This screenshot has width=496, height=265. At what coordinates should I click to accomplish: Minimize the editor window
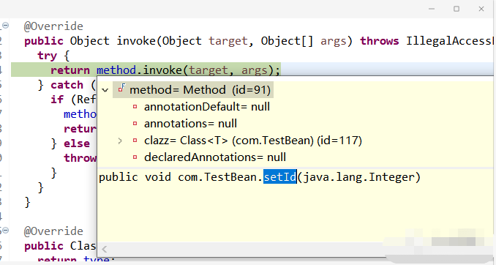point(432,9)
